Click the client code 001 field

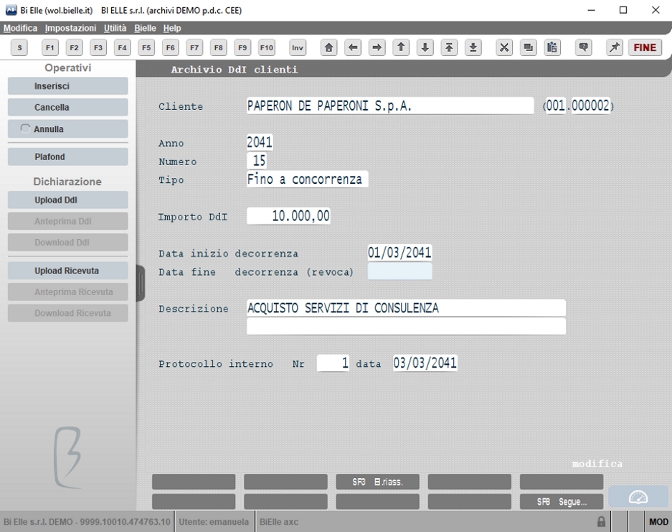click(556, 106)
